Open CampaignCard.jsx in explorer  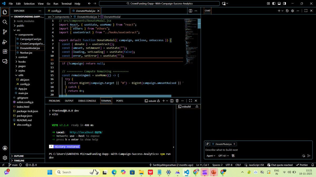point(30,39)
